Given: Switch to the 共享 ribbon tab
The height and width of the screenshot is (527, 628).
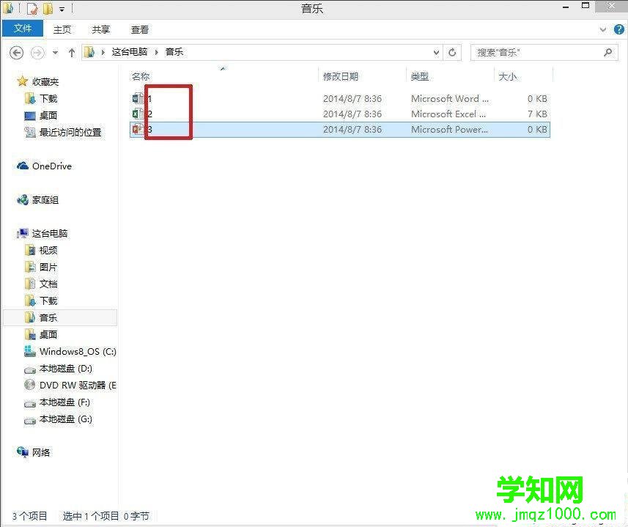Looking at the screenshot, I should coord(100,29).
